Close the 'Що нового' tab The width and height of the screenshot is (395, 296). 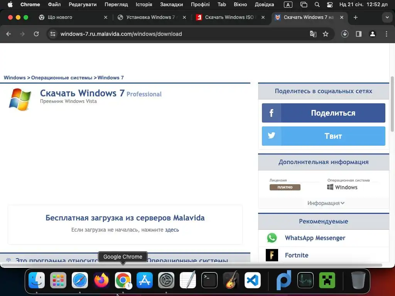click(106, 17)
